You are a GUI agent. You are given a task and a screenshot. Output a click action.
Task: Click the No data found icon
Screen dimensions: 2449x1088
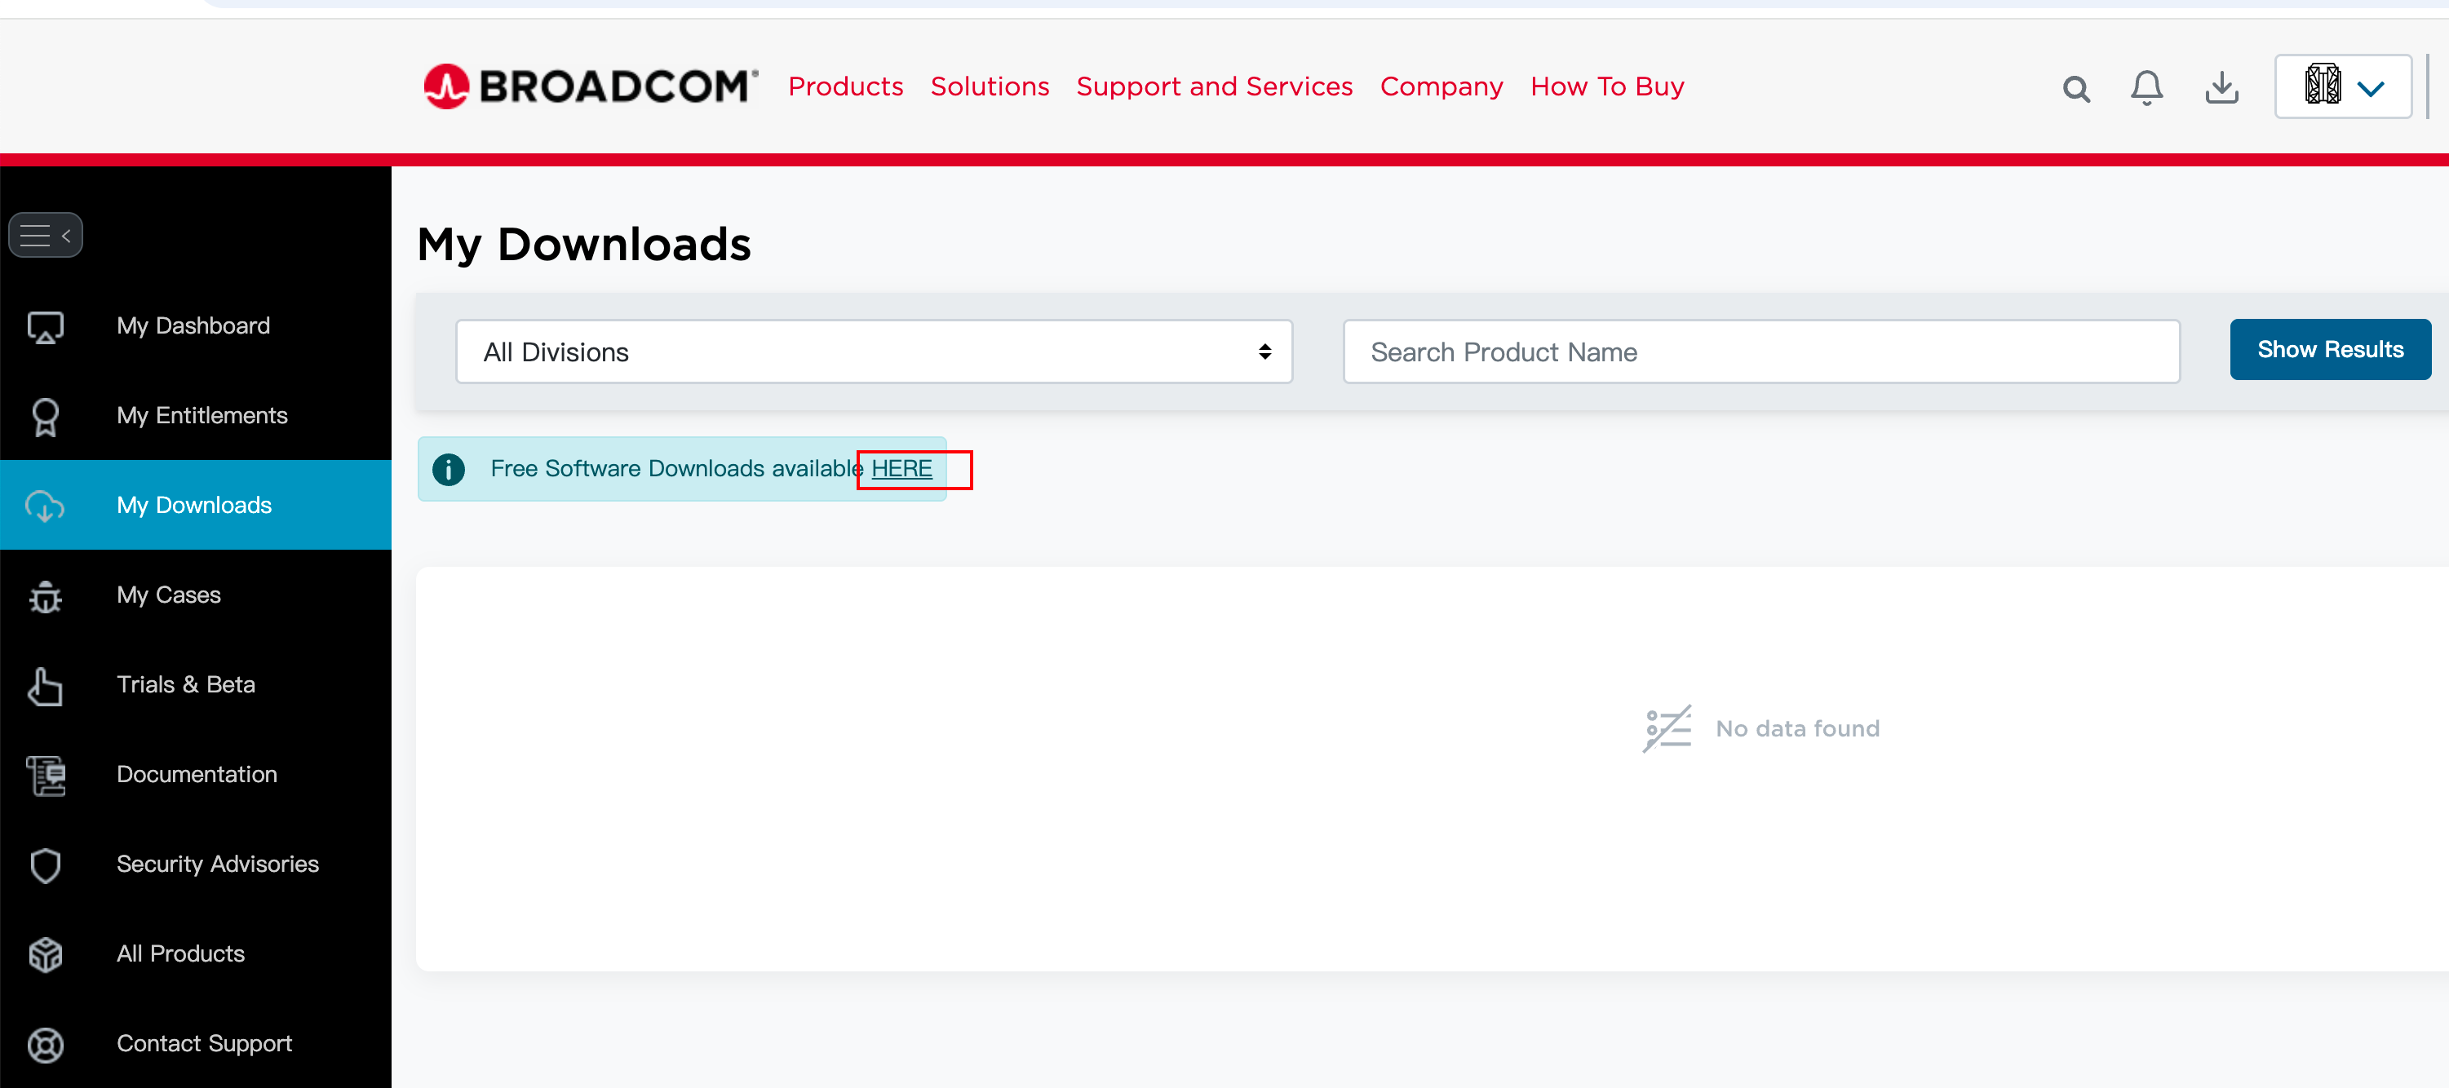[1667, 728]
